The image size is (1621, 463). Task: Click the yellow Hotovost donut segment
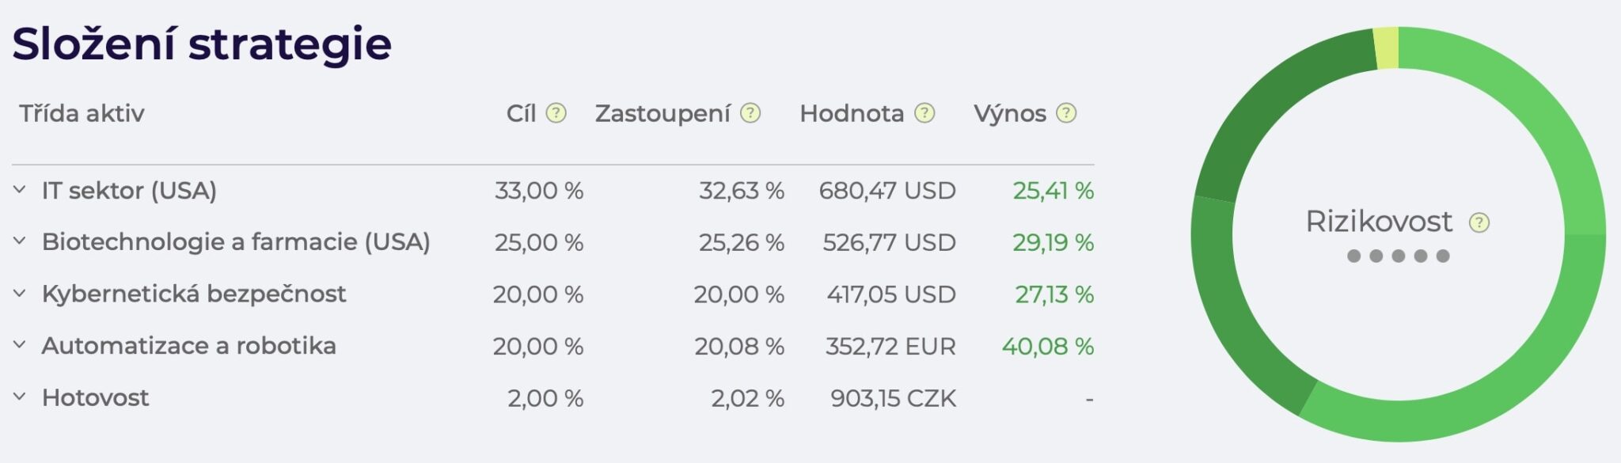click(x=1386, y=48)
